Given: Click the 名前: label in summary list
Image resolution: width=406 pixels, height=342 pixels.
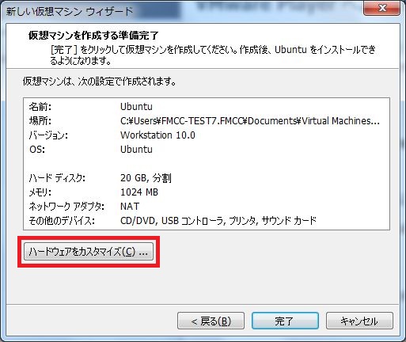Looking at the screenshot, I should [x=40, y=107].
